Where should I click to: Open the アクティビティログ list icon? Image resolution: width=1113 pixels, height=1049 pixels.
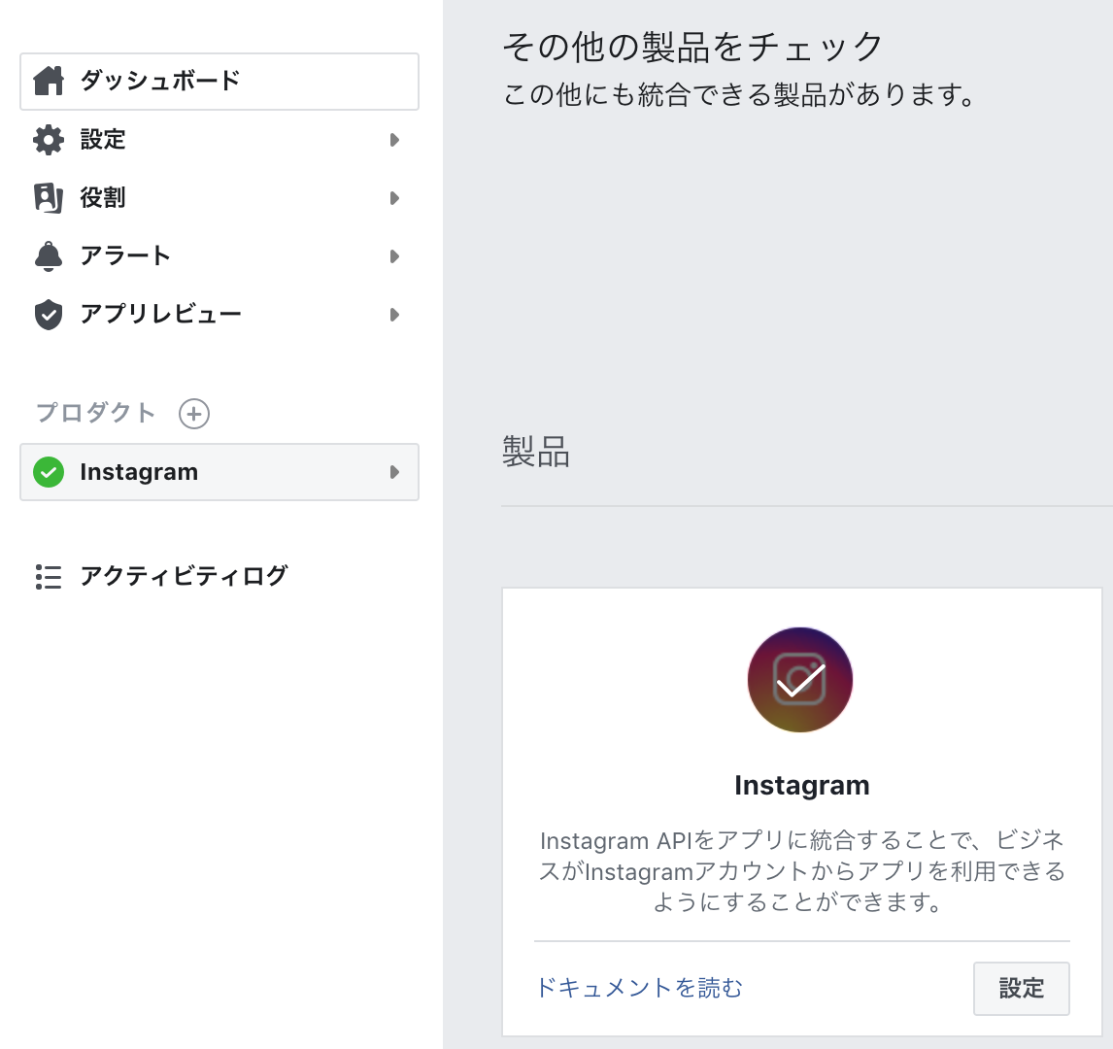tap(48, 575)
